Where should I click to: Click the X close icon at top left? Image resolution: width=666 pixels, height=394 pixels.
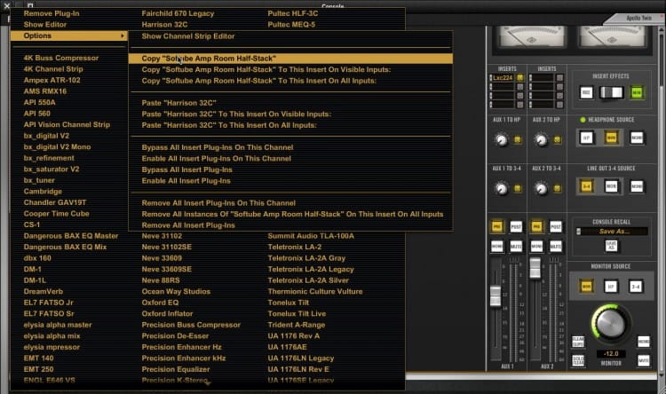click(x=6, y=5)
